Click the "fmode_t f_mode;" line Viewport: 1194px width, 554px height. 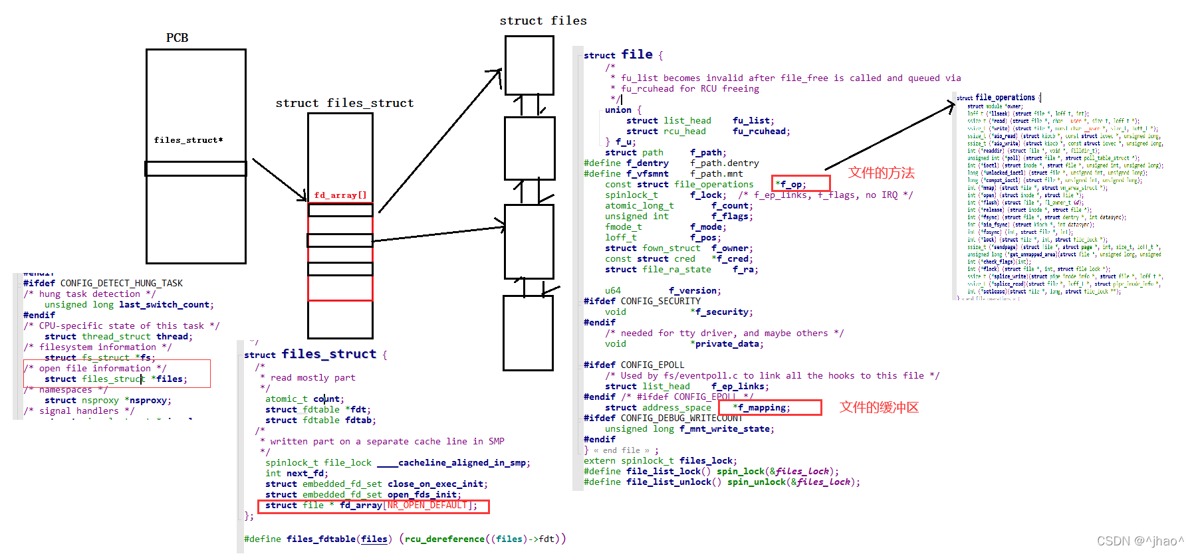click(x=666, y=227)
